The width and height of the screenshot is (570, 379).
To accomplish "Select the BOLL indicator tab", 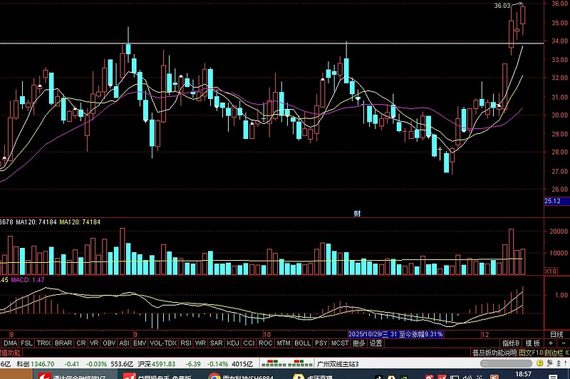I will pyautogui.click(x=302, y=343).
